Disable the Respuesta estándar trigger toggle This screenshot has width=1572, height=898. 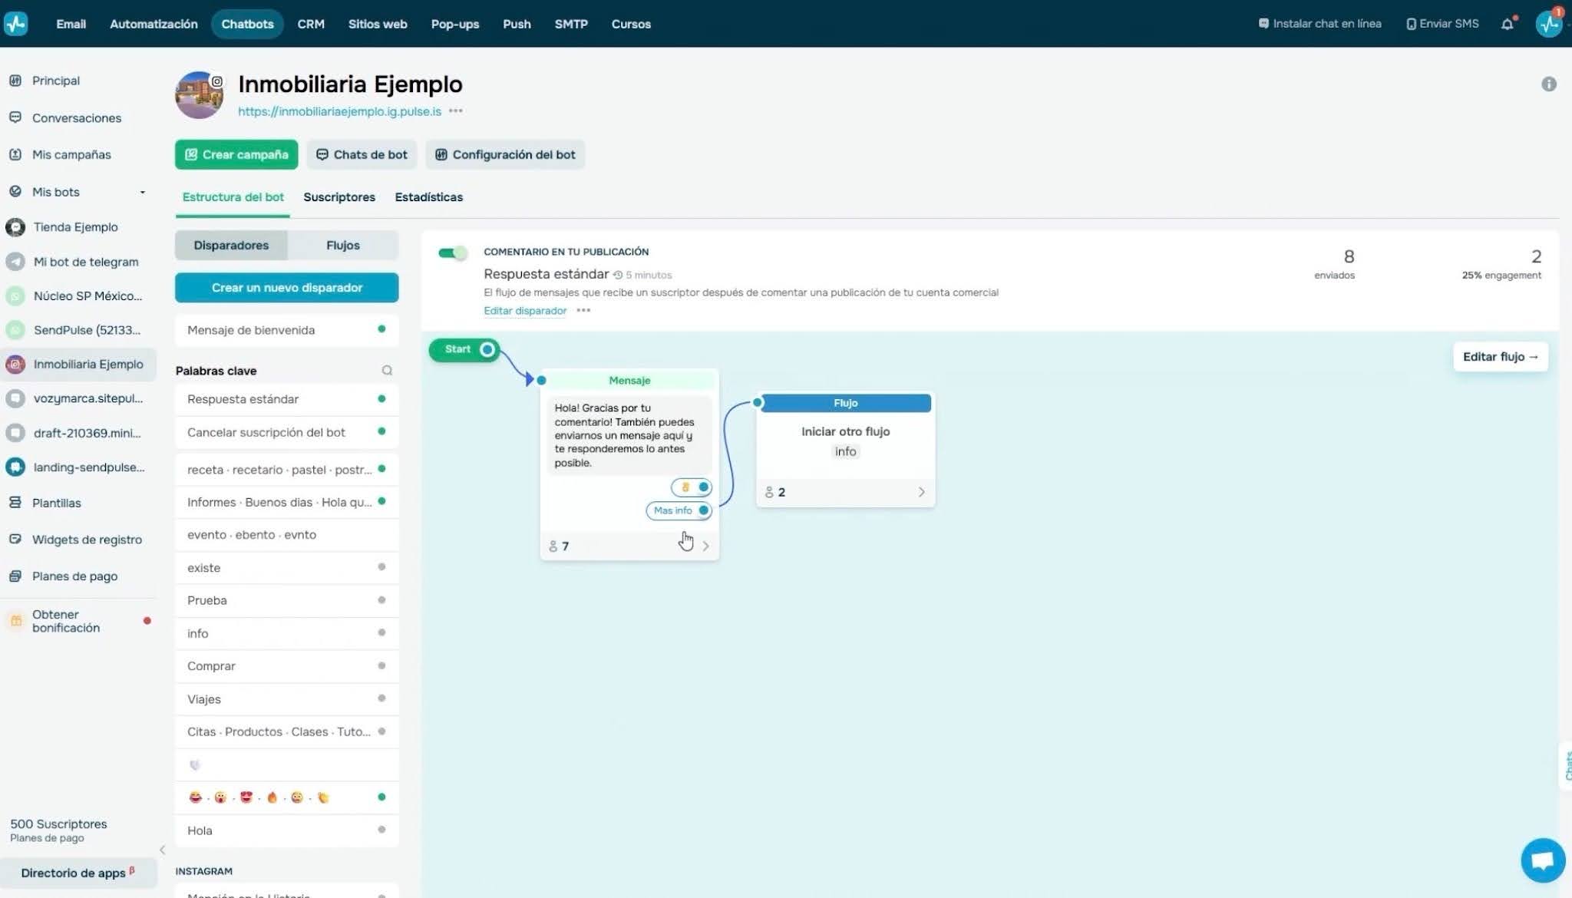point(452,253)
